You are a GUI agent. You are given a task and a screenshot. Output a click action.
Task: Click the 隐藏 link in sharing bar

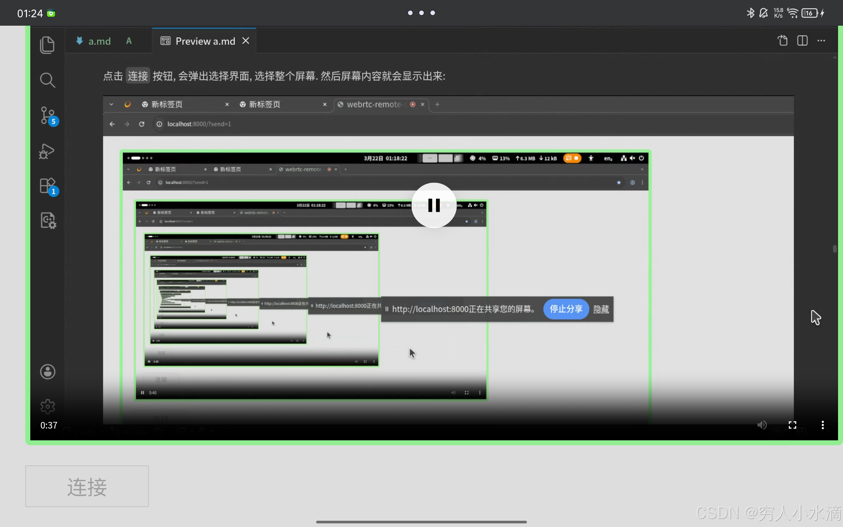tap(601, 309)
